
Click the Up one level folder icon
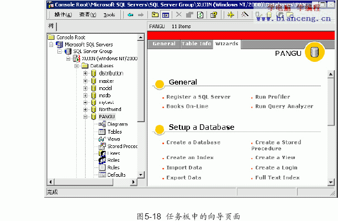pos(155,15)
